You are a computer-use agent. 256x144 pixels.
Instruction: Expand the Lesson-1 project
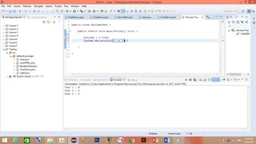3,26
